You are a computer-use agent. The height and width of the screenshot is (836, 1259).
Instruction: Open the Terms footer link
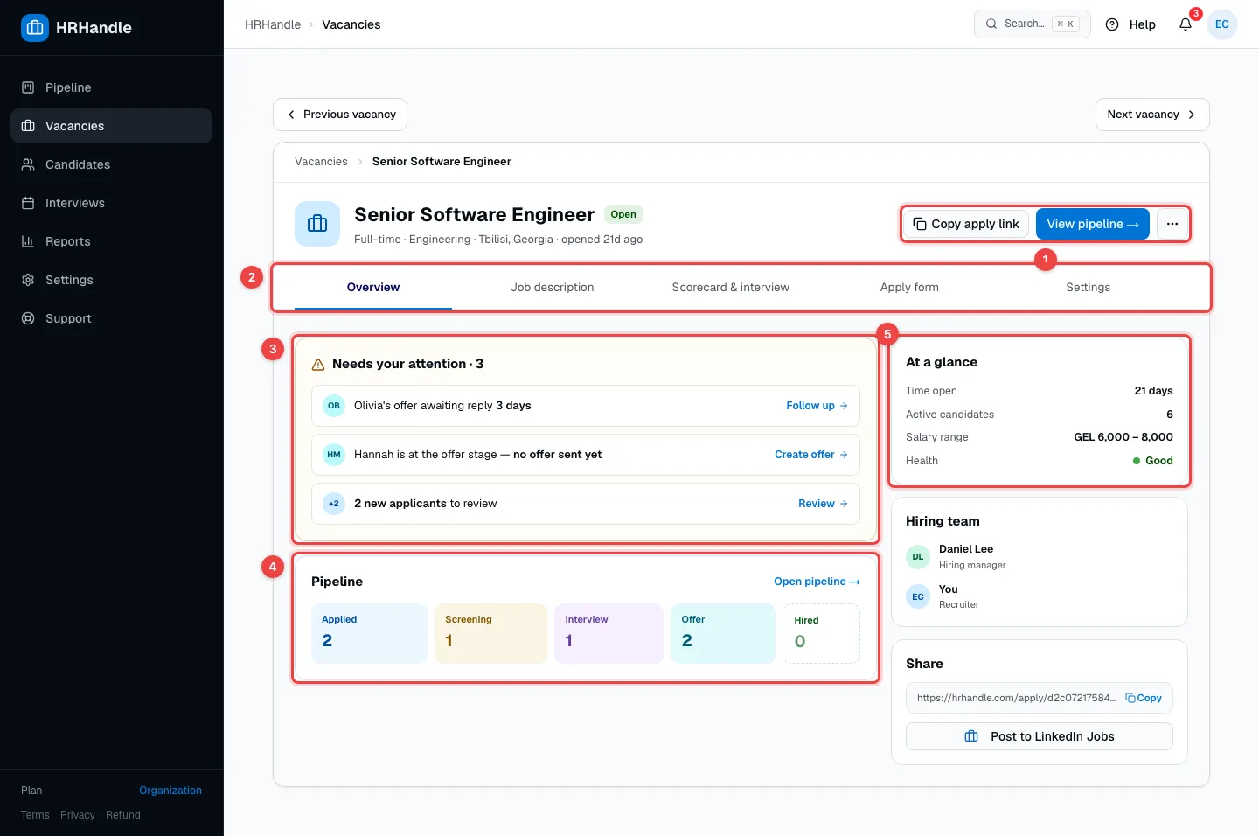[x=35, y=815]
